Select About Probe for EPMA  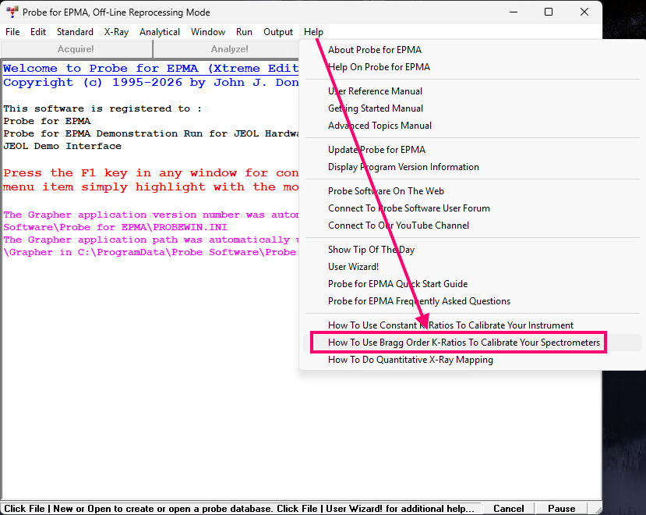[374, 50]
